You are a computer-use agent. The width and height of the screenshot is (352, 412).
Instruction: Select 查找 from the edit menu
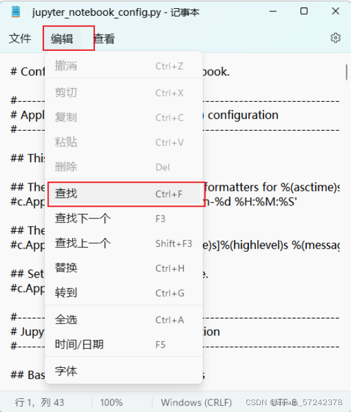(x=124, y=194)
